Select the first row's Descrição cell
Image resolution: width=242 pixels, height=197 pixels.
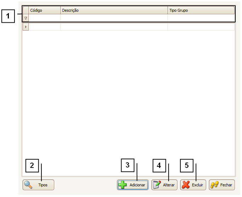(113, 27)
